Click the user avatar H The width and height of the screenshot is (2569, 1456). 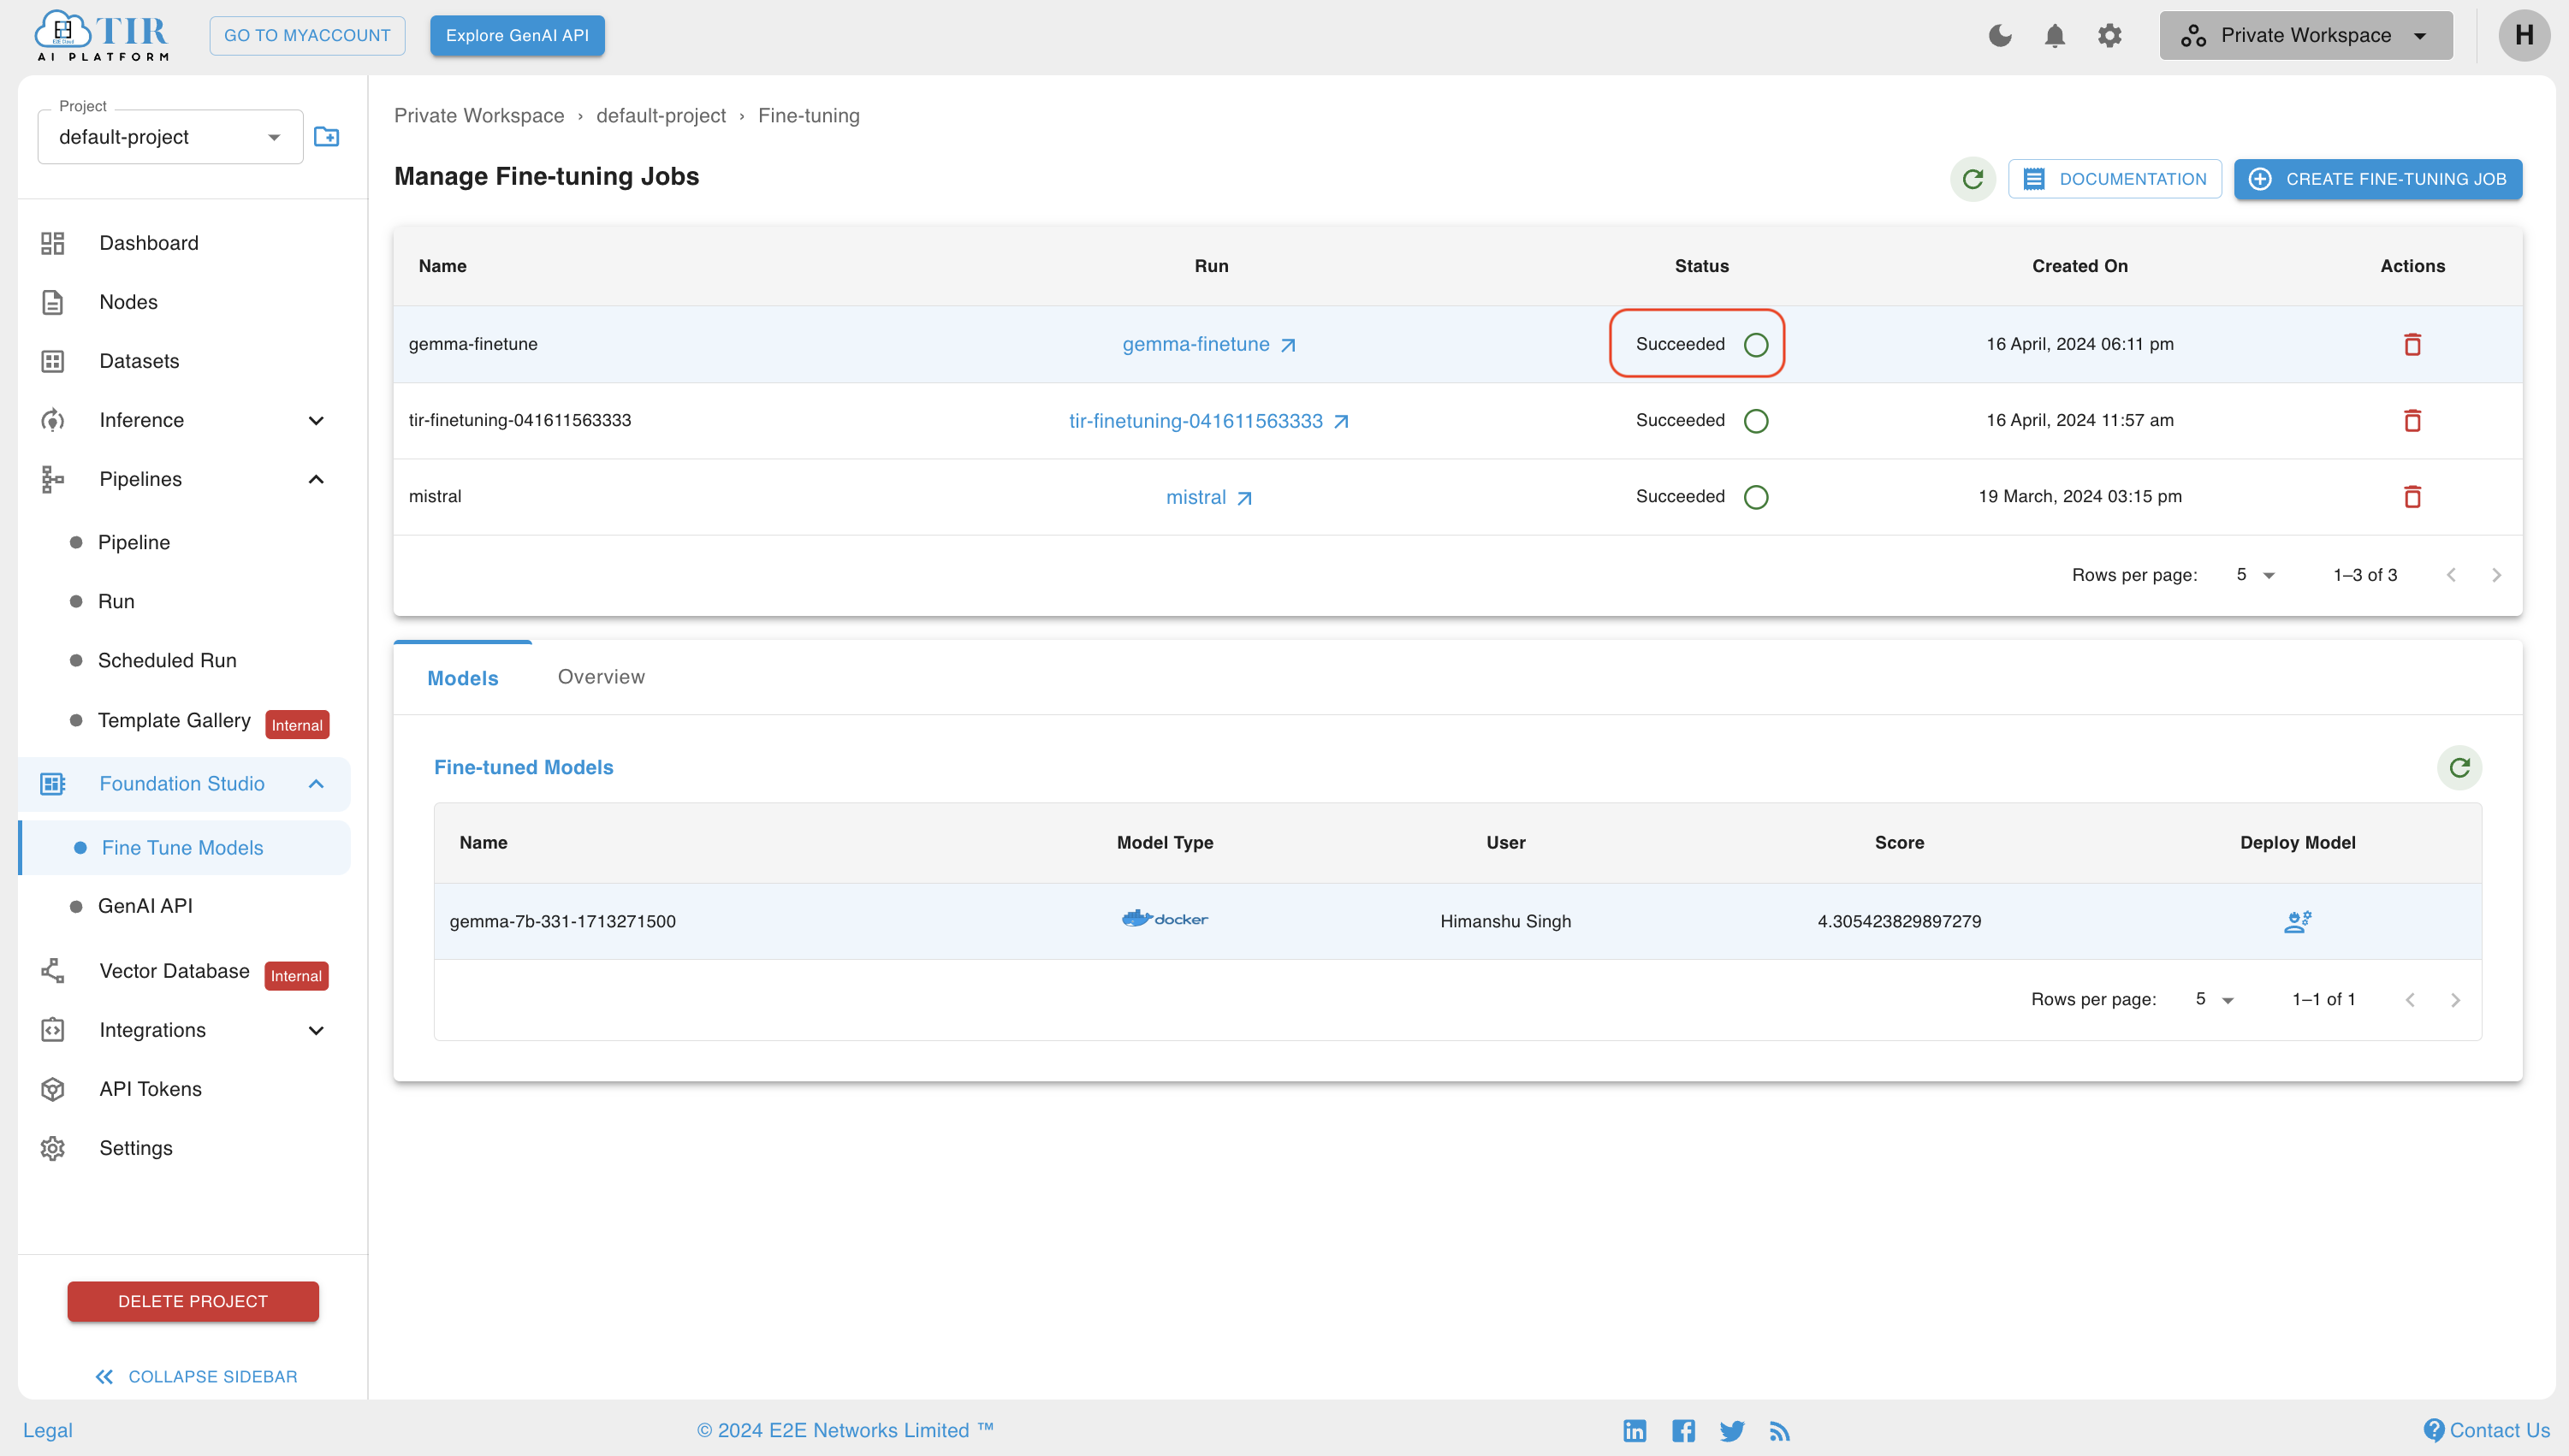(2524, 36)
